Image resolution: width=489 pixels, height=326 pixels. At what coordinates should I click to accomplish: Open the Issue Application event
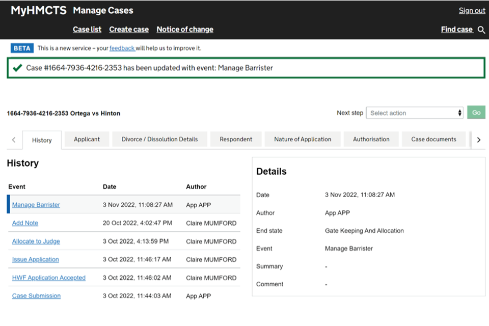coord(36,259)
